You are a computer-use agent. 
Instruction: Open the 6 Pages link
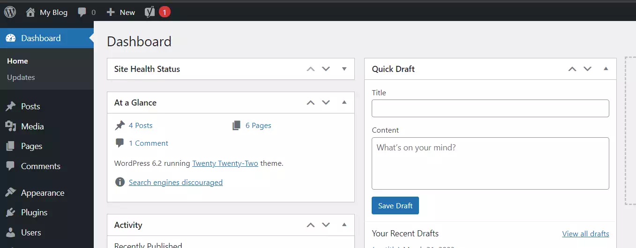(258, 126)
